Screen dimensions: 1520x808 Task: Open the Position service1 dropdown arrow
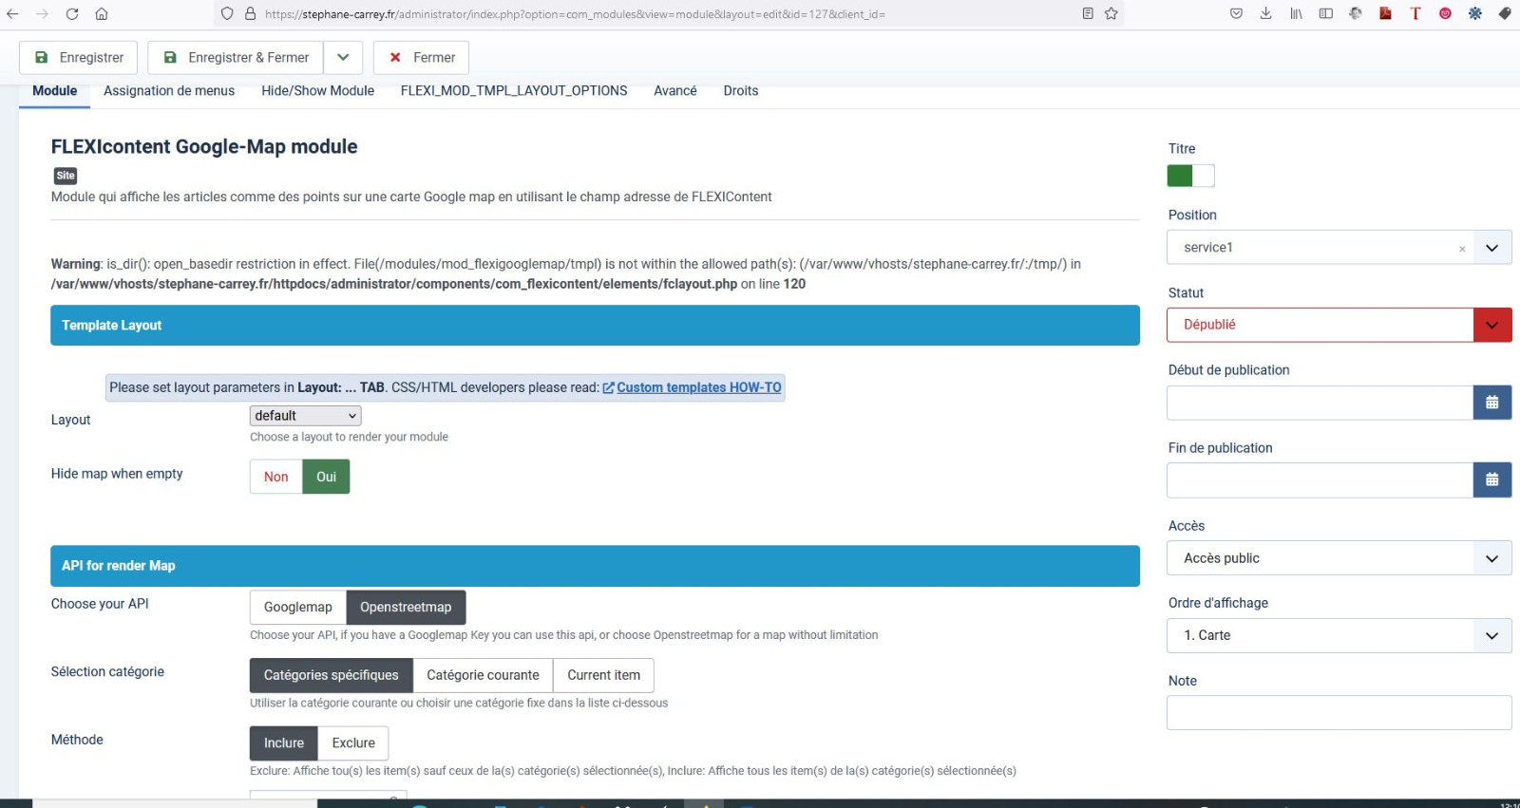(x=1492, y=248)
